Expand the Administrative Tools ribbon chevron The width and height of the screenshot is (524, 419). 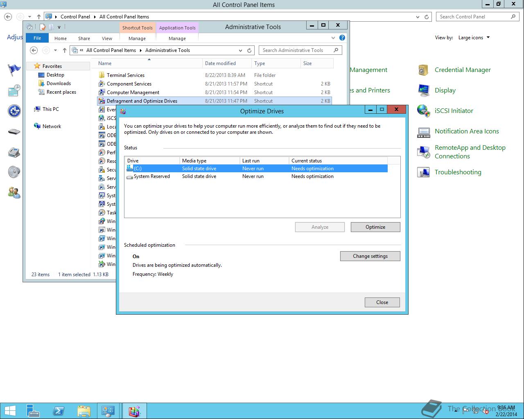(333, 38)
